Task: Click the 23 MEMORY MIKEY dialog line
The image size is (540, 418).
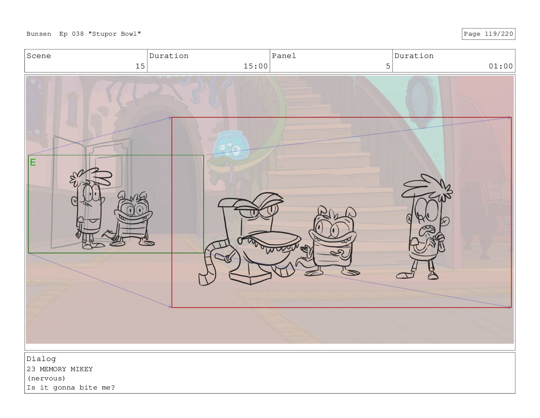Action: pos(60,369)
